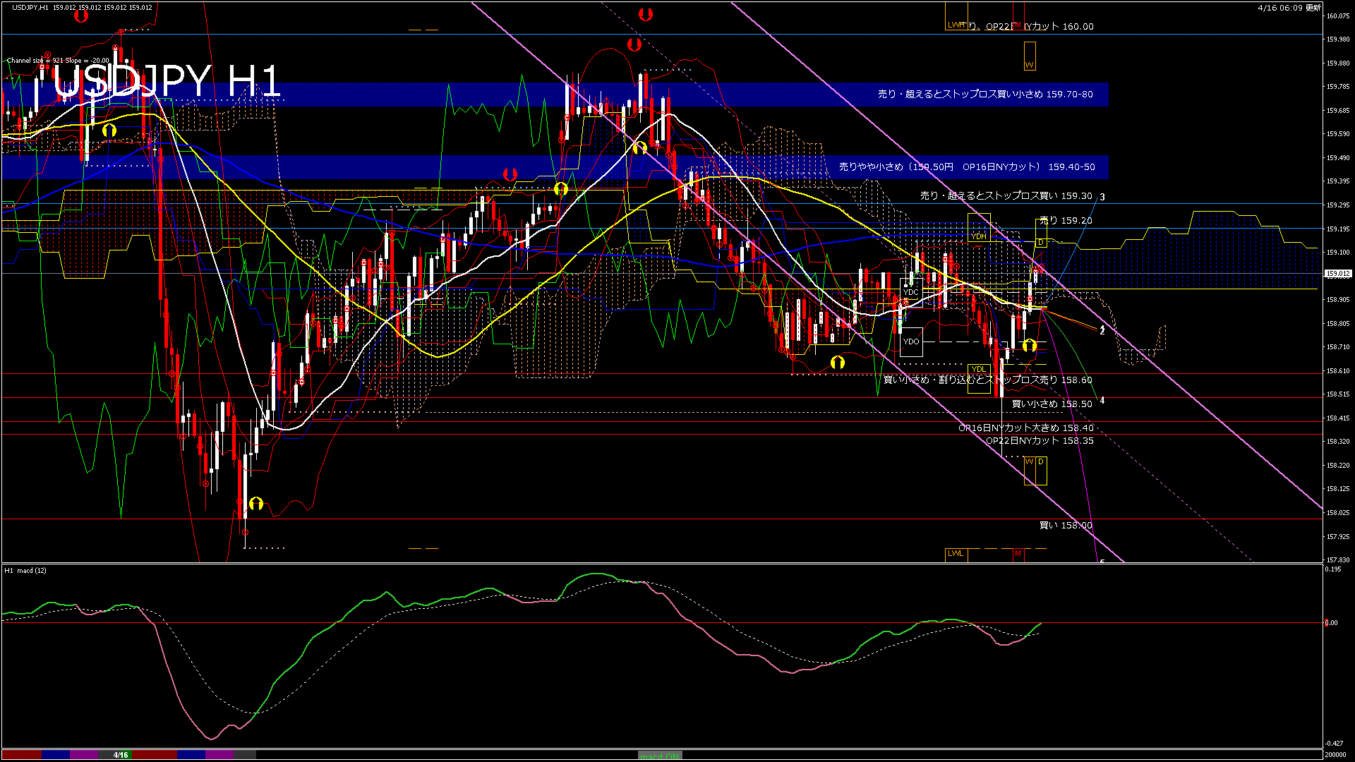Click the 買い 158.00 annotation text
The height and width of the screenshot is (762, 1355).
coord(1064,525)
